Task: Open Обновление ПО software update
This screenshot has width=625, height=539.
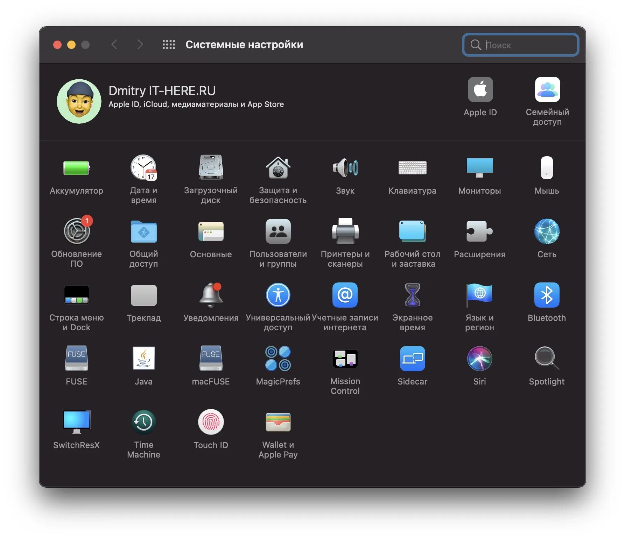Action: point(77,231)
